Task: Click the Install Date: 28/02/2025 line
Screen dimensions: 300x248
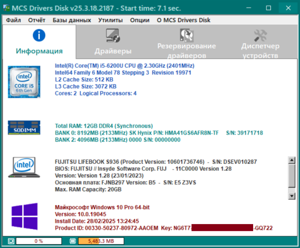Action: [97, 221]
